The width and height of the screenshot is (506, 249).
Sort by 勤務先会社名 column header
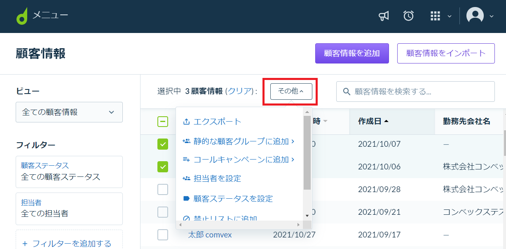click(466, 121)
